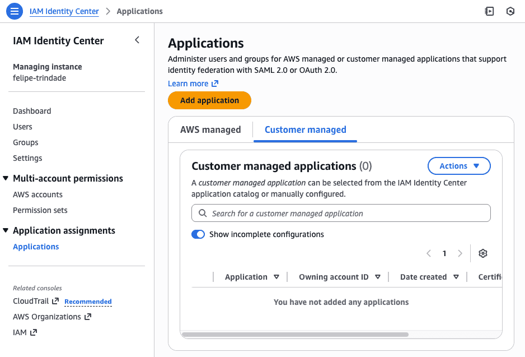Open table preferences gear icon
The image size is (525, 357).
pos(483,253)
